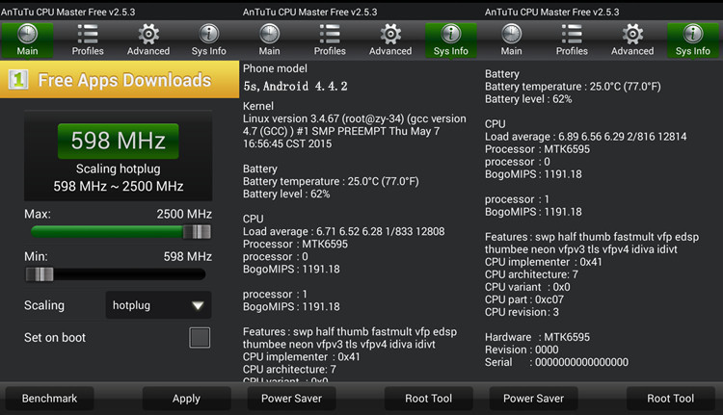Toggle the Set on boot checkbox
This screenshot has height=415, width=723.
200,338
